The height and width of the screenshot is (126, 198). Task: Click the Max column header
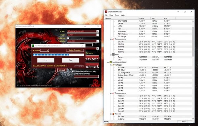169,18
